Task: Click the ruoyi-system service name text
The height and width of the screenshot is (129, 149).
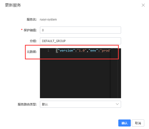Action: 48,20
